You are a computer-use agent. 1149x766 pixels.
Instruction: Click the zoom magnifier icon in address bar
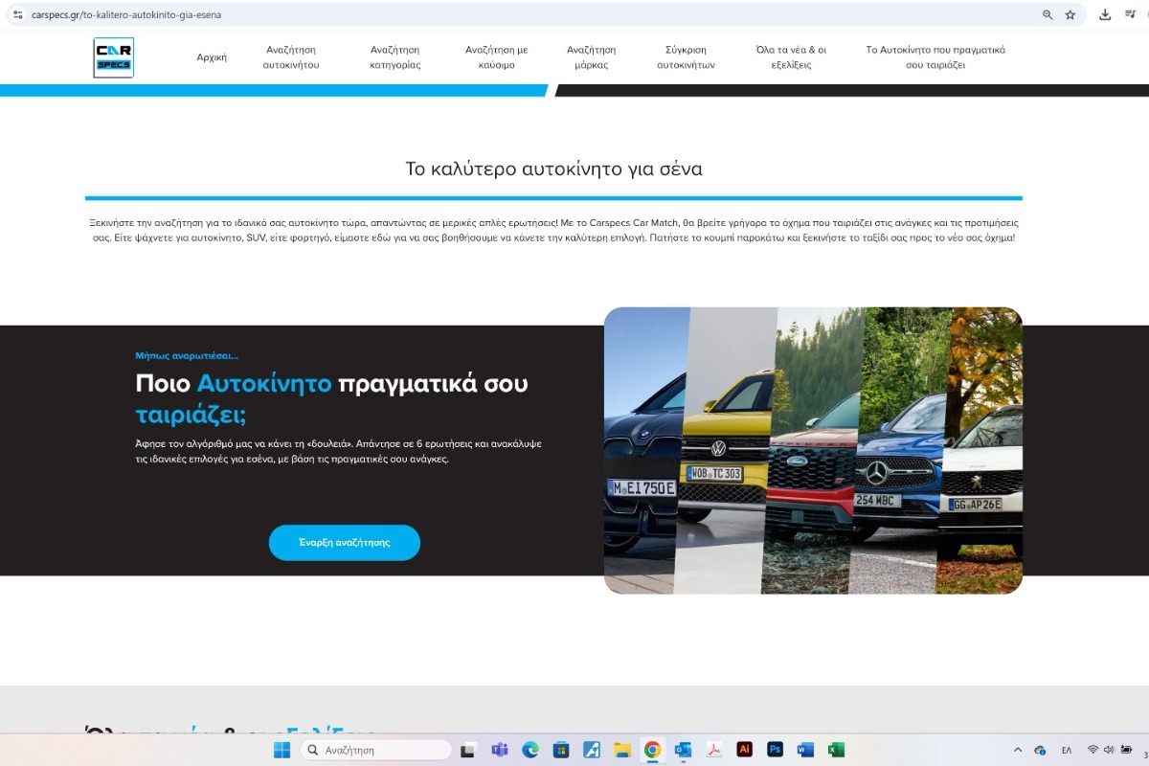pyautogui.click(x=1048, y=15)
